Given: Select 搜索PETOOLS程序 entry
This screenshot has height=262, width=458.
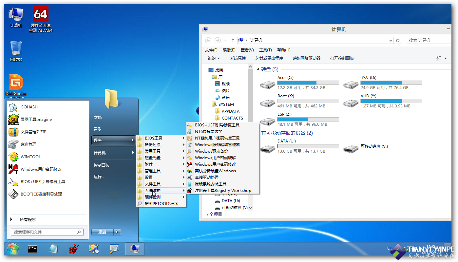Looking at the screenshot, I should point(161,203).
